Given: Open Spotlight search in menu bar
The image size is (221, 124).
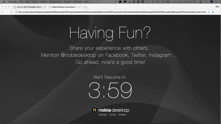Looking at the screenshot, I should pyautogui.click(x=206, y=2).
